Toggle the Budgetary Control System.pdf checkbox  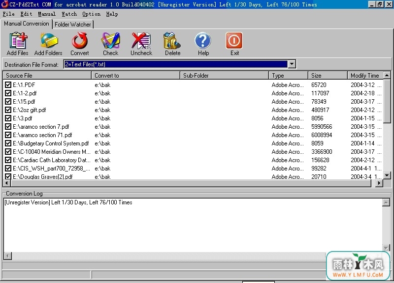[8, 143]
